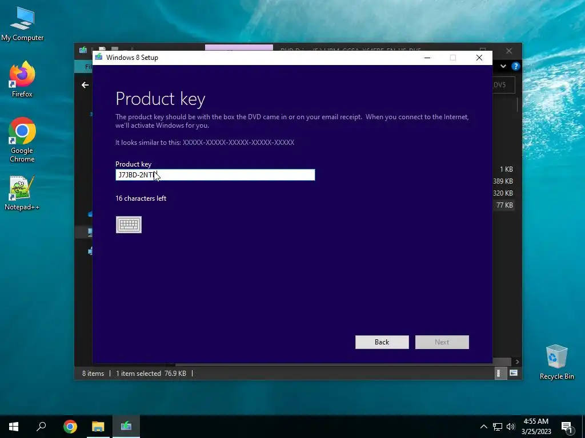Open Google Chrome desktop shortcut
The height and width of the screenshot is (438, 585).
click(x=22, y=140)
